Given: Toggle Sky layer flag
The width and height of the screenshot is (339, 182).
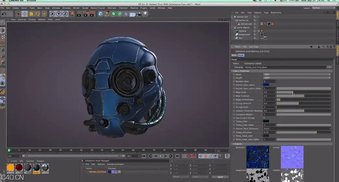Looking at the screenshot, I should pos(255,38).
